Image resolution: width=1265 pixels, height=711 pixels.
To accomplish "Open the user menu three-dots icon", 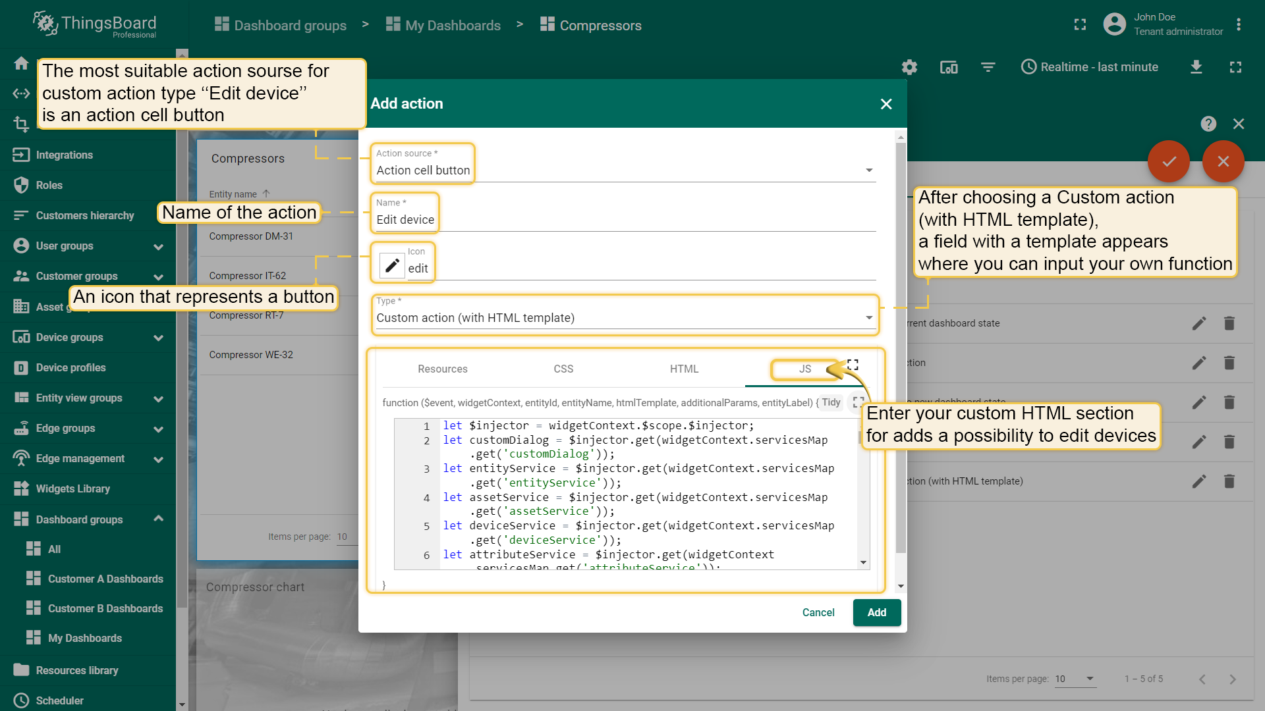I will pos(1239,24).
